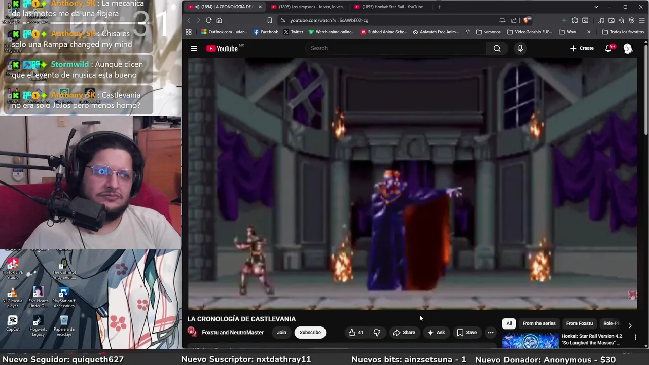This screenshot has height=365, width=649.
Task: Select the From Foxstu filter chip
Action: 579,323
